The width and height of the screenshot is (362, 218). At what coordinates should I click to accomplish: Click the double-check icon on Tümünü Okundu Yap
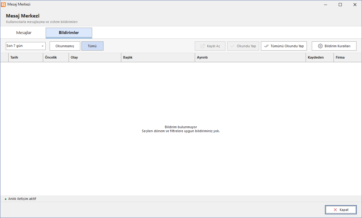coord(266,46)
